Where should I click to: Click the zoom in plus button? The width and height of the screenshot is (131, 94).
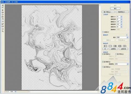tap(8, 91)
